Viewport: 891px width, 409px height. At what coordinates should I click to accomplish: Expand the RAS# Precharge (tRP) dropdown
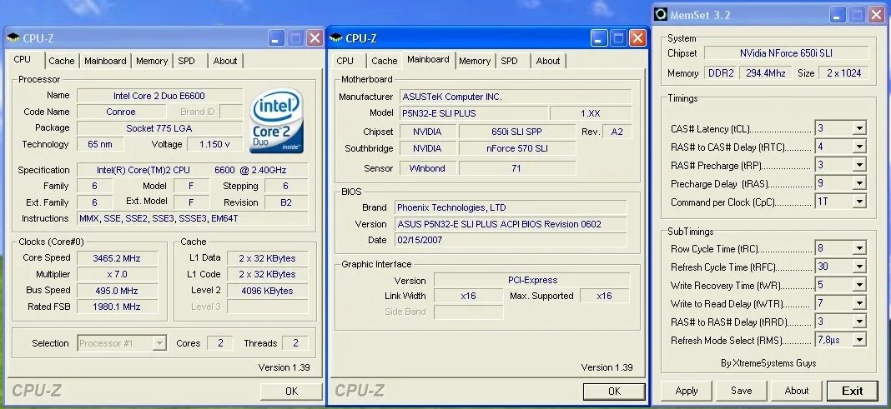click(x=859, y=165)
